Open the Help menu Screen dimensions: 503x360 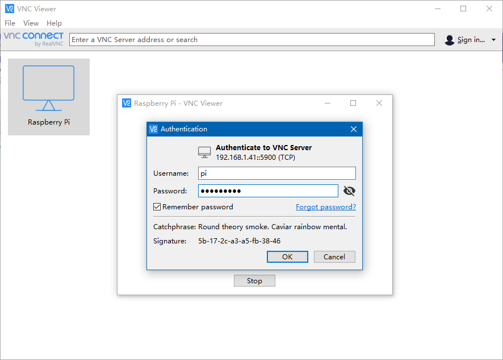[x=54, y=23]
